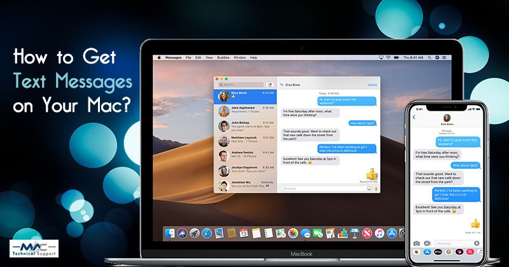509x267 pixels.
Task: Select Eliza Block conversation in sidebar
Action: point(245,97)
